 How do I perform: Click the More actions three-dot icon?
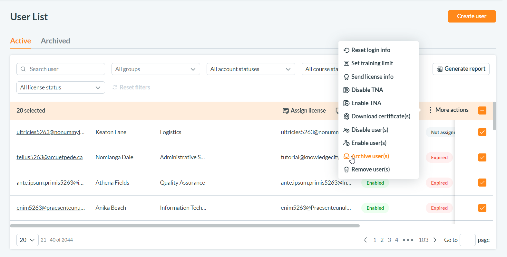[430, 110]
